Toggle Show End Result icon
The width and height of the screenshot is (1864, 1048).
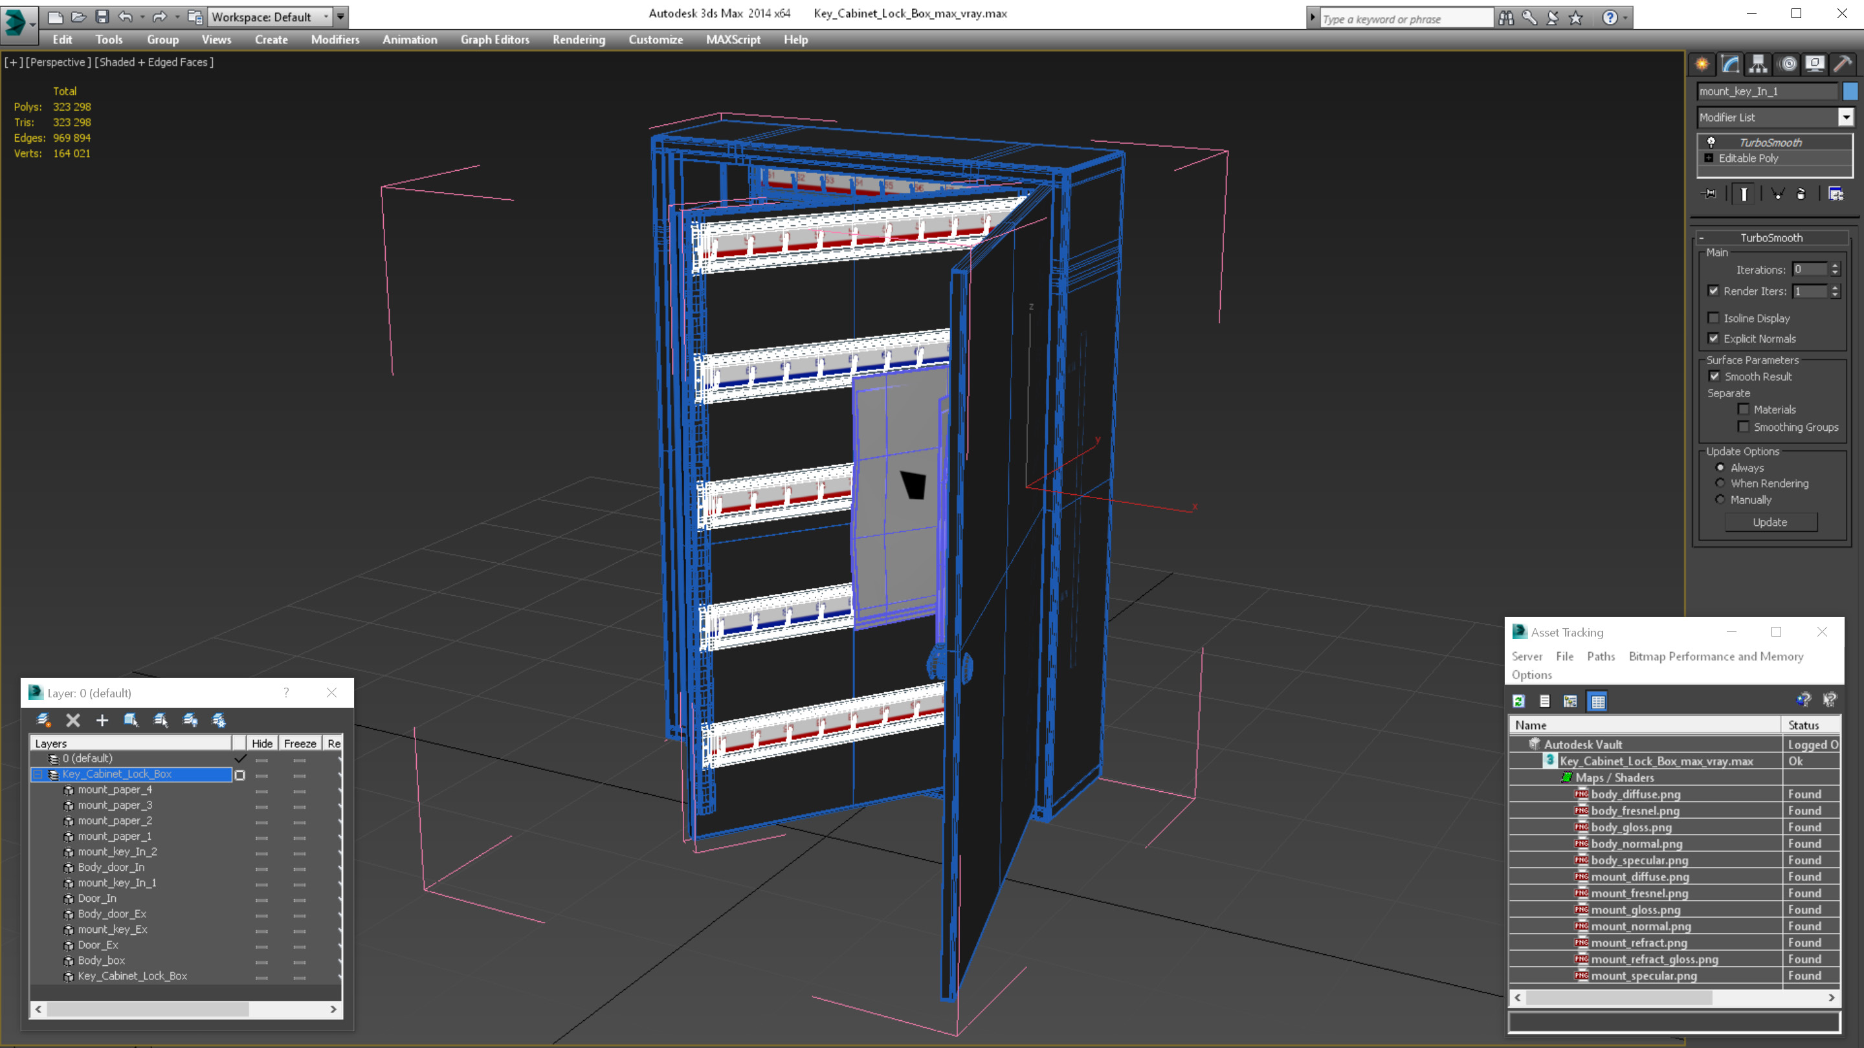(1744, 194)
